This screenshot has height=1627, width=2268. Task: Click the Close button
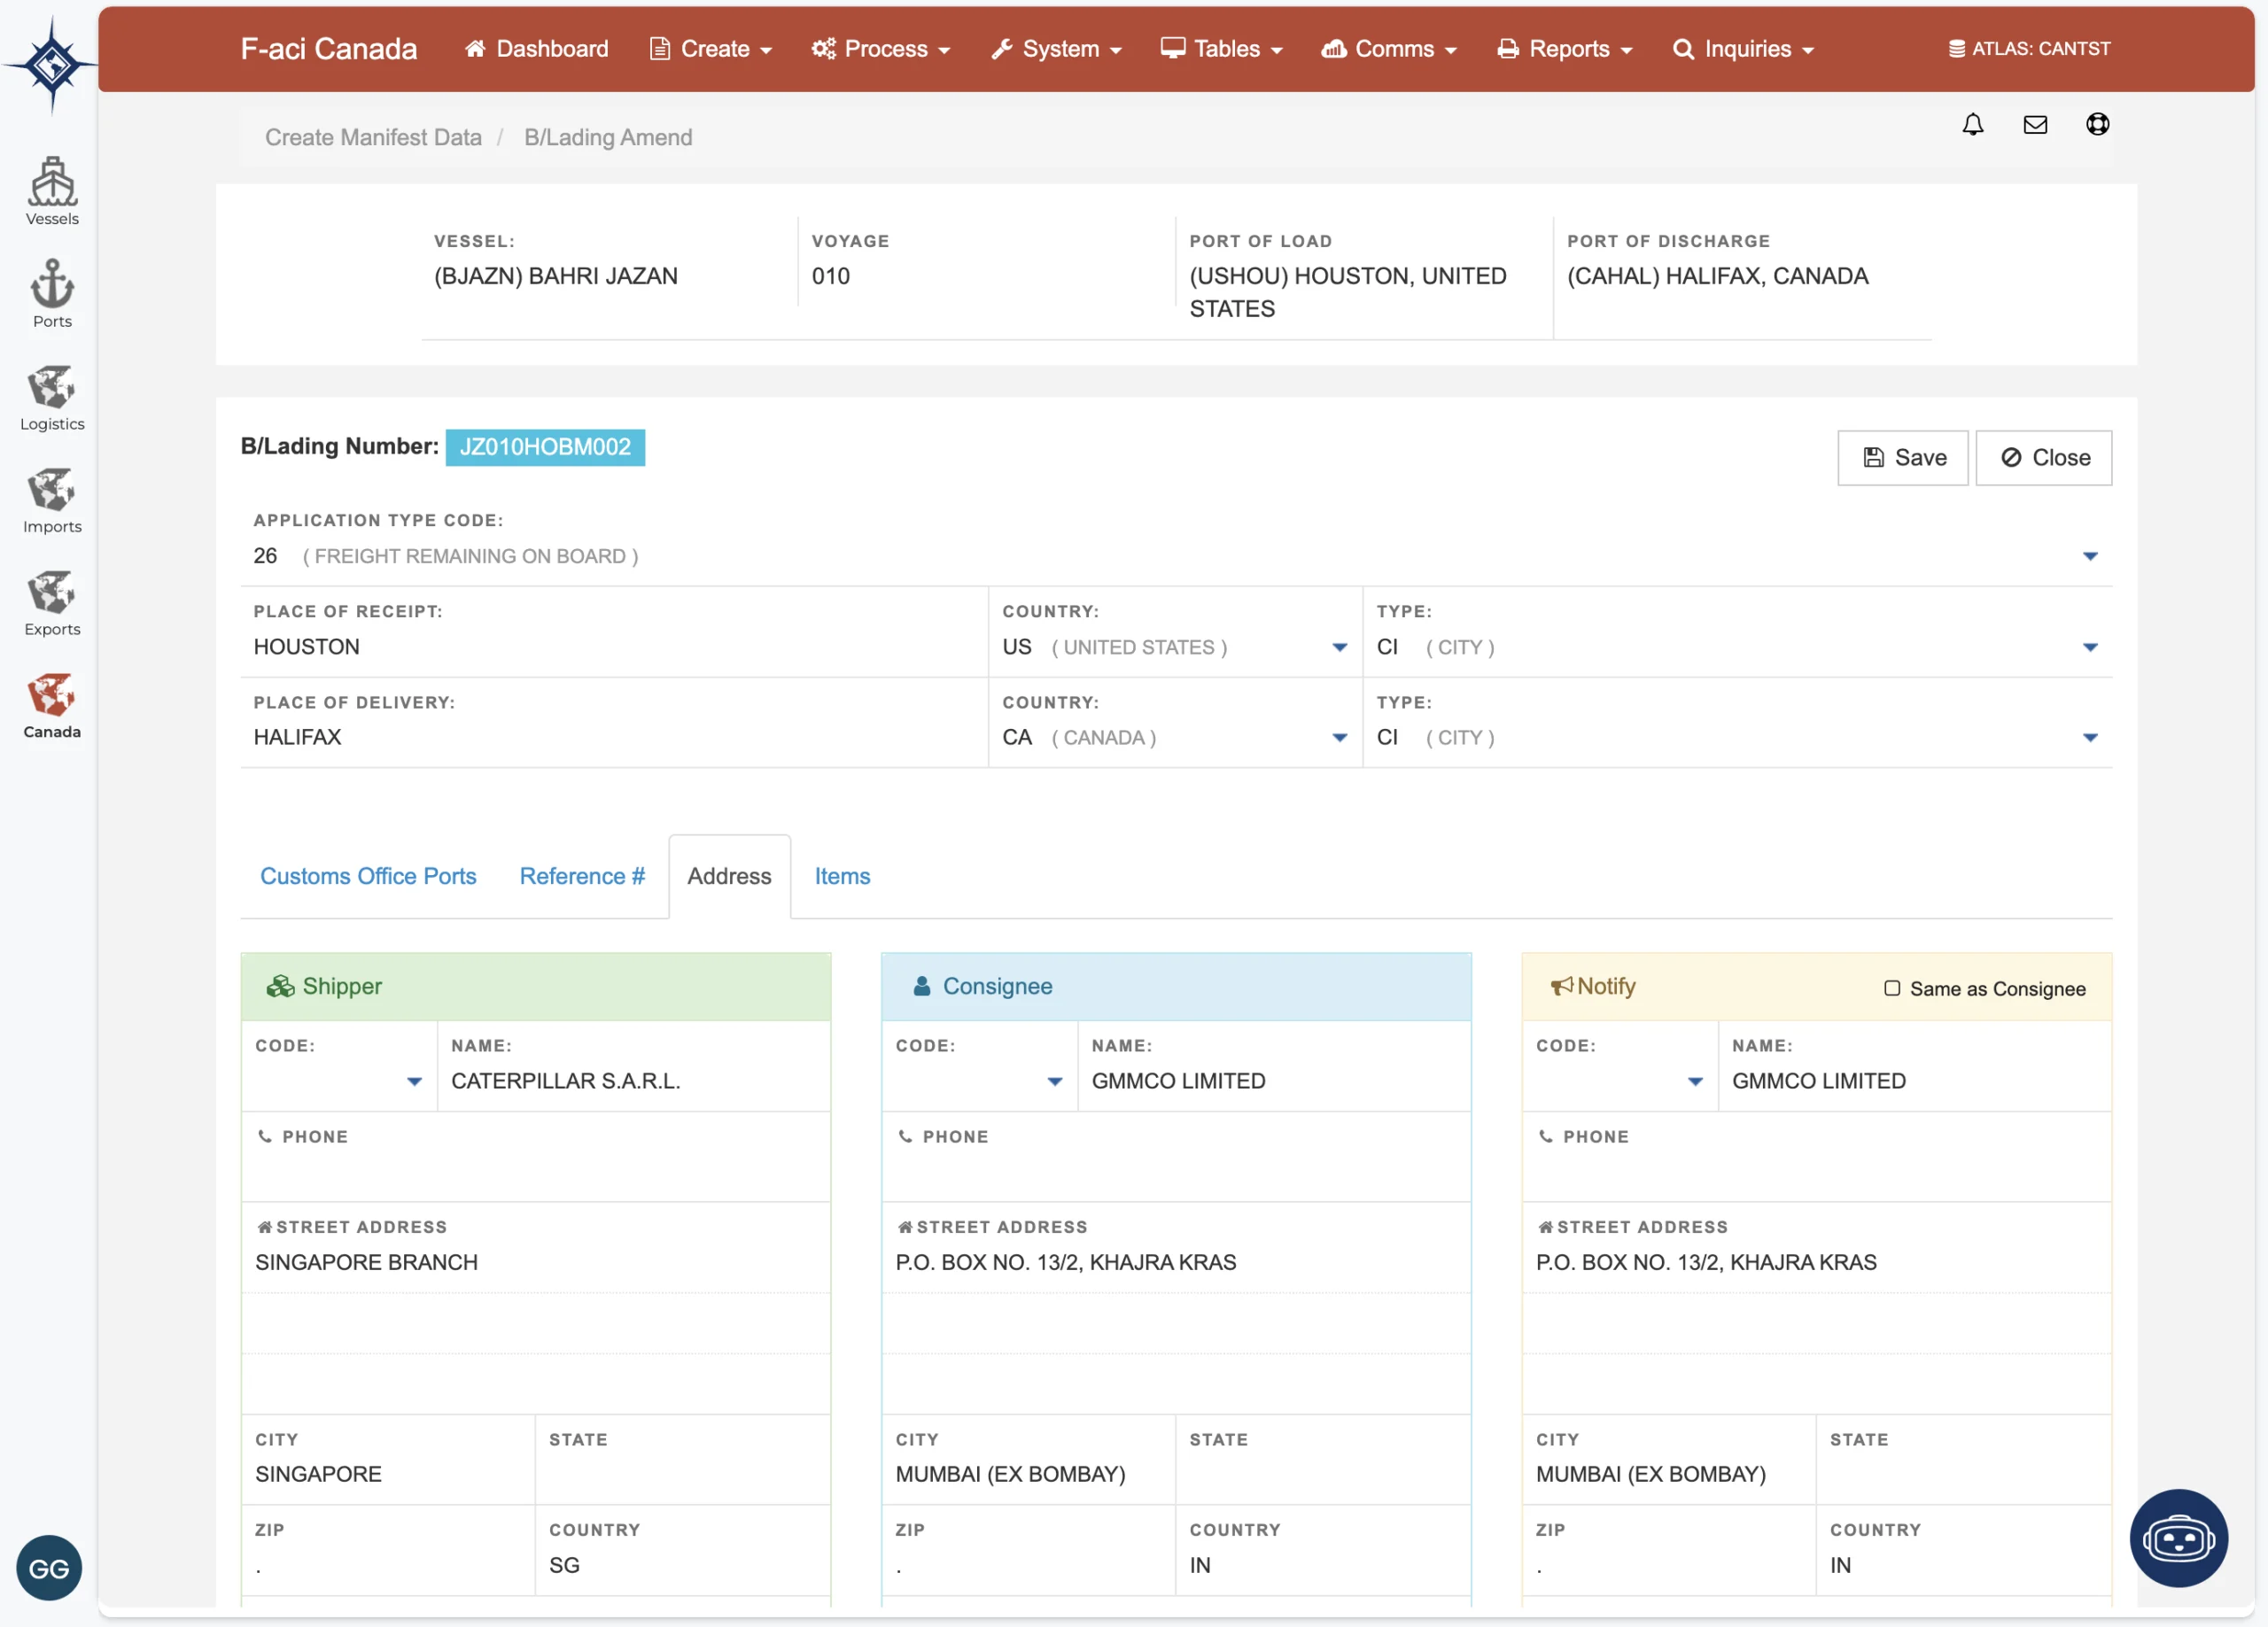2043,458
